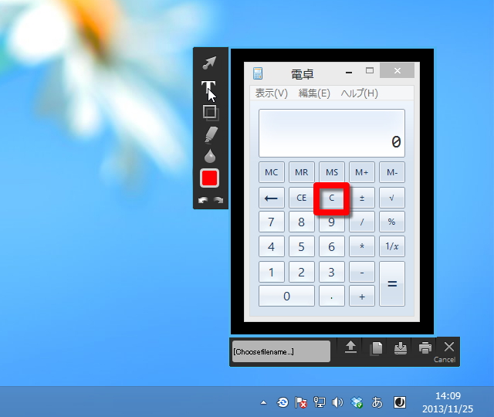
Task: Click the blue sync tray icon
Action: [x=283, y=402]
